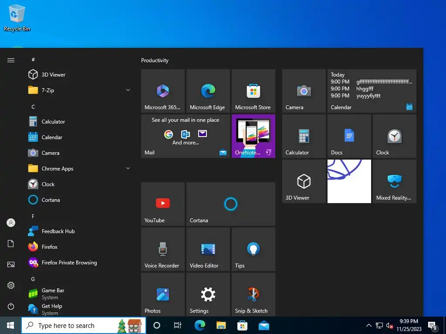Select the Productivity group title
Screen dimensions: 446x334
(155, 60)
